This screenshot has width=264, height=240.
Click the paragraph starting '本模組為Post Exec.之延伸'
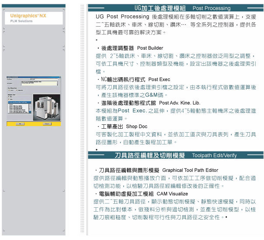pyautogui.click(x=176, y=115)
